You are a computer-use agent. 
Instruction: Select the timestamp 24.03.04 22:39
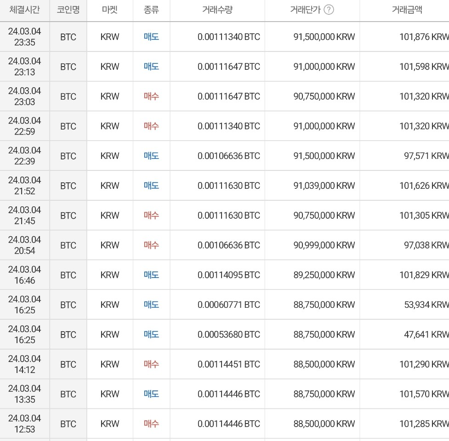[25, 156]
